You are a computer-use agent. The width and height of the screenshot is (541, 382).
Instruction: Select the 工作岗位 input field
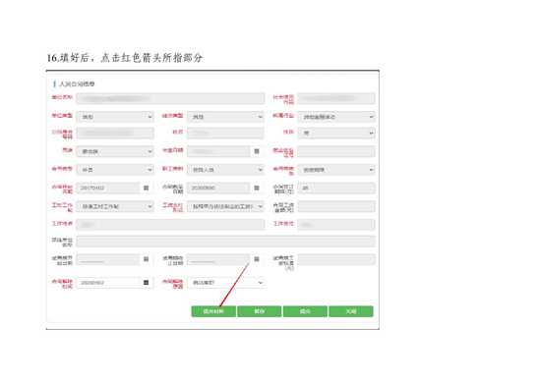point(336,225)
